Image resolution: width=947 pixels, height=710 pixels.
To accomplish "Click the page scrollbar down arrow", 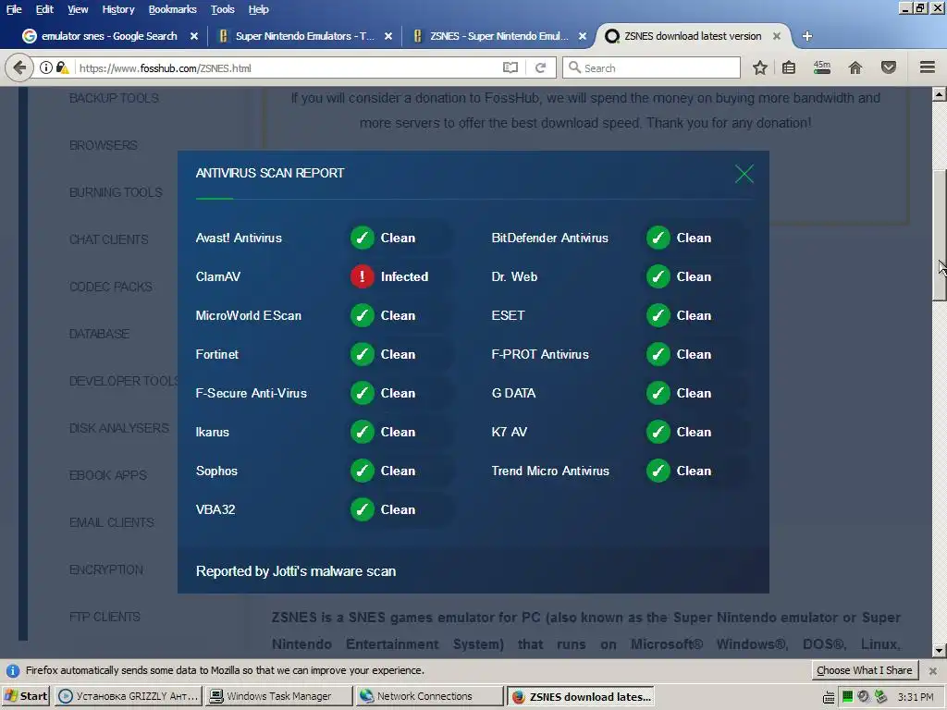I will click(x=940, y=651).
